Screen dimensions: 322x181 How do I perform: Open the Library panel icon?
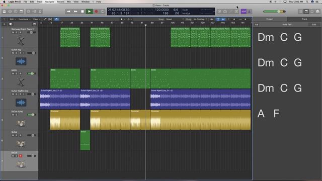point(4,12)
